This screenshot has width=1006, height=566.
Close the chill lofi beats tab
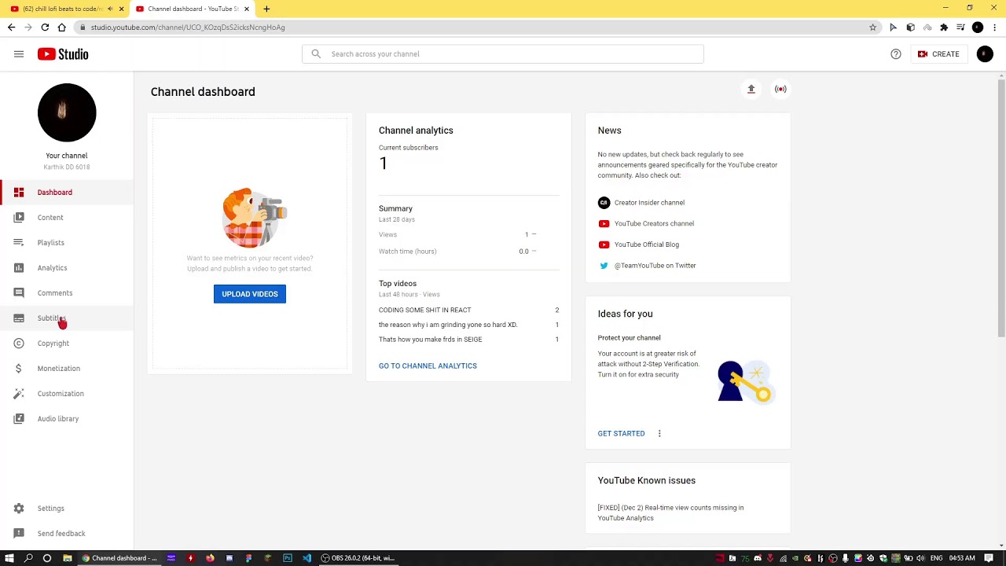(121, 9)
